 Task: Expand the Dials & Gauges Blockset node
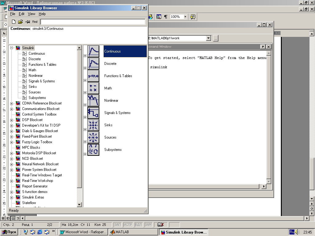pyautogui.click(x=12, y=131)
